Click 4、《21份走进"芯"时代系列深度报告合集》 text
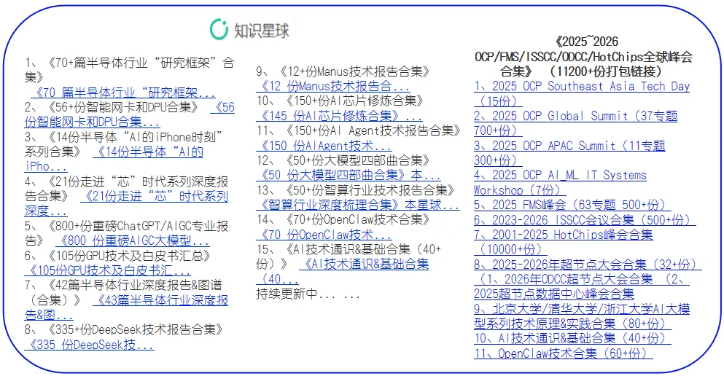This screenshot has height=376, width=724. point(127,189)
